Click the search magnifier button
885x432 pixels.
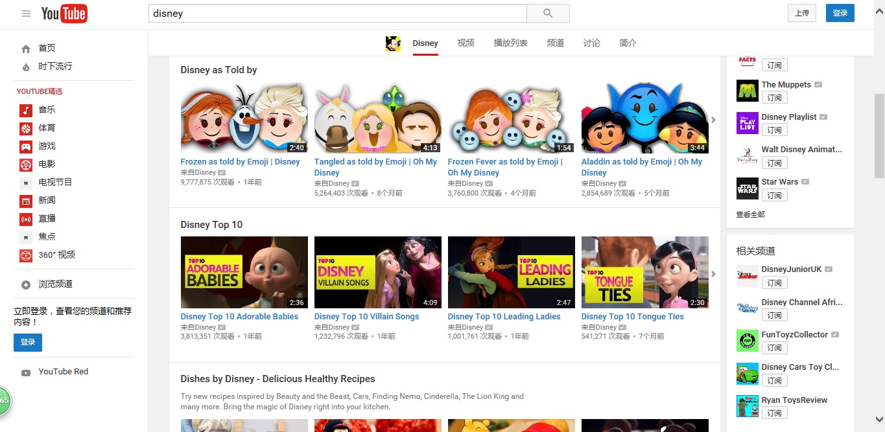pyautogui.click(x=548, y=14)
